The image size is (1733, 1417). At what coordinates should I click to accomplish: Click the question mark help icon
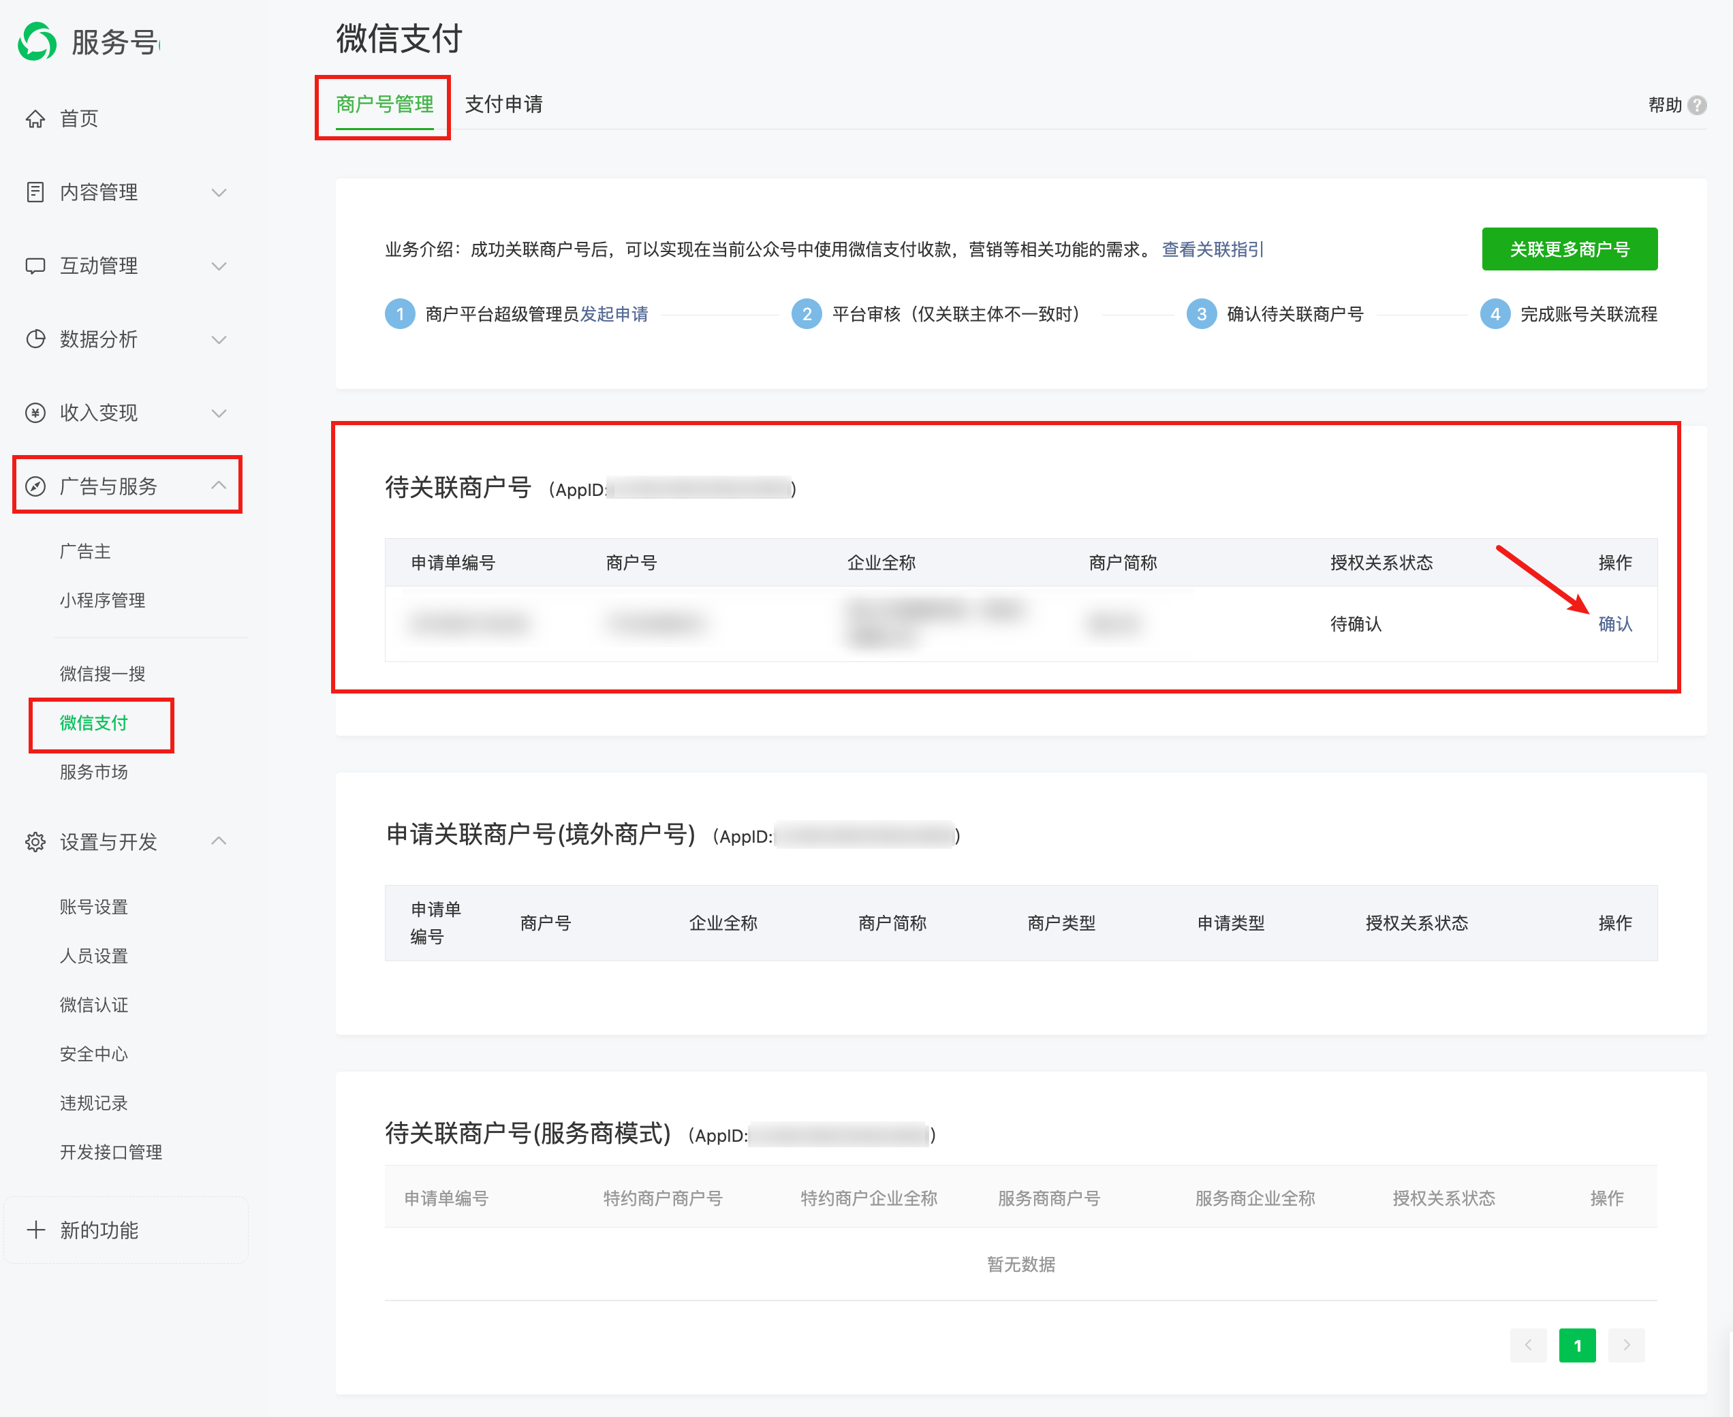(x=1697, y=106)
